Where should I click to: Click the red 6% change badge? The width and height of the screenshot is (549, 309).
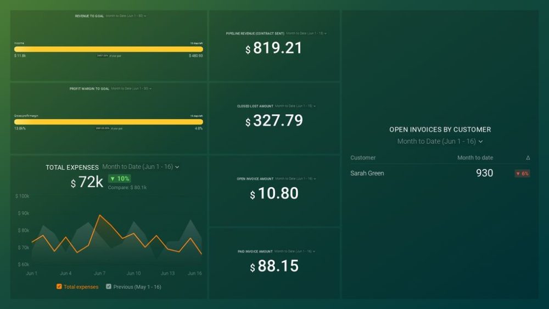pyautogui.click(x=522, y=173)
